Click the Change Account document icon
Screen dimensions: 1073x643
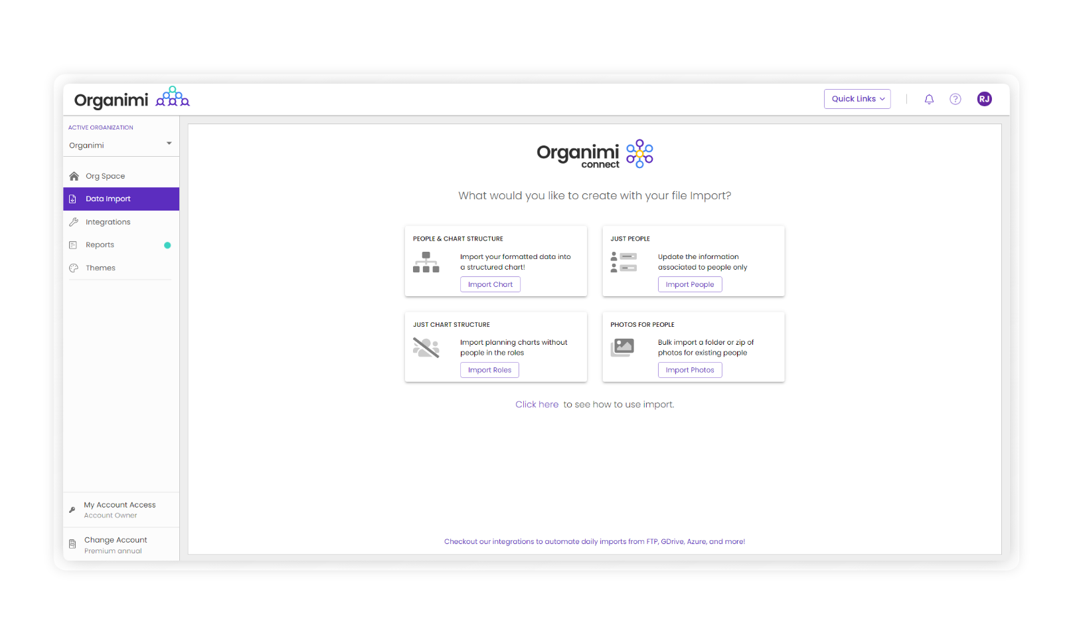(x=72, y=544)
